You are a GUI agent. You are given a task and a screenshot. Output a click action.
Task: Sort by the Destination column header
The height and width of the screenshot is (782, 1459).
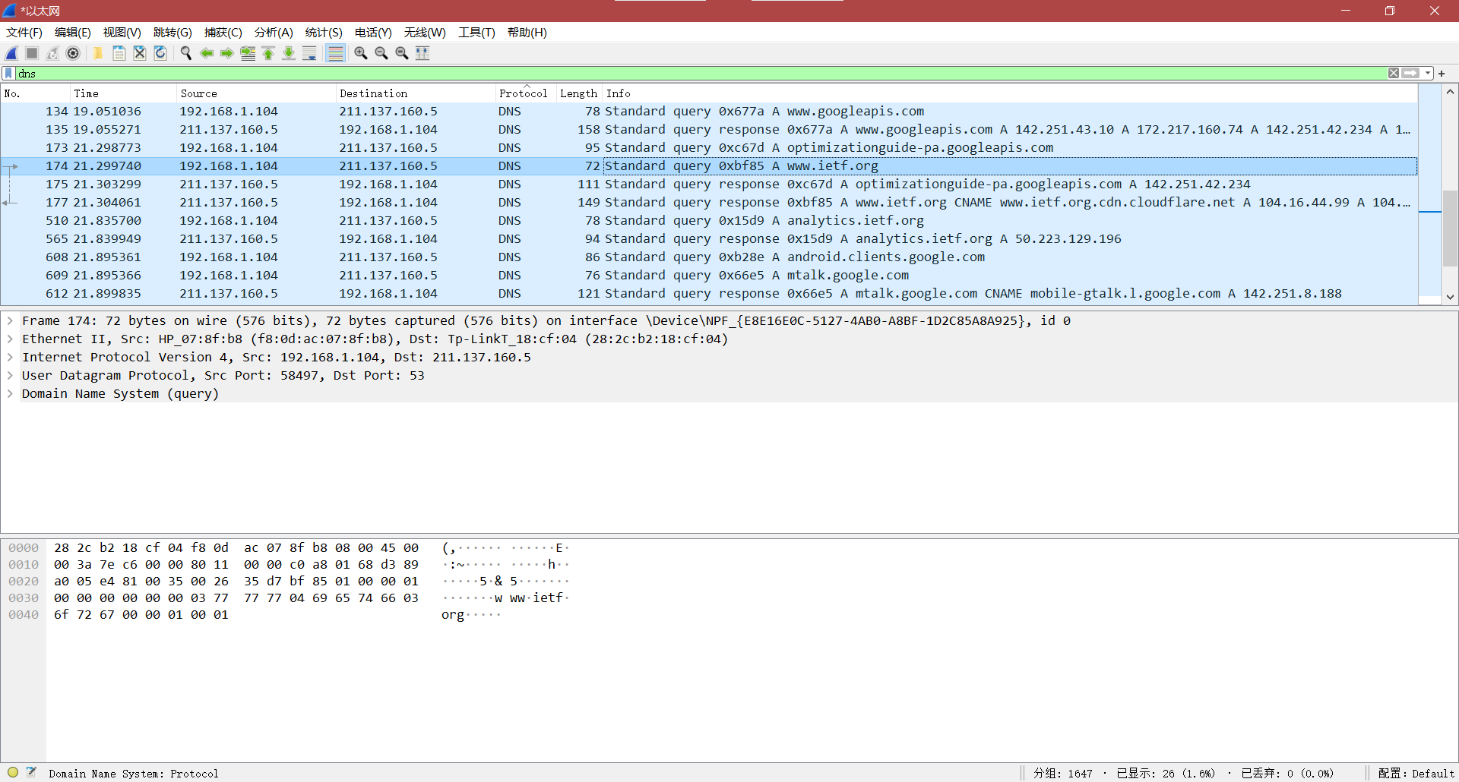[416, 93]
